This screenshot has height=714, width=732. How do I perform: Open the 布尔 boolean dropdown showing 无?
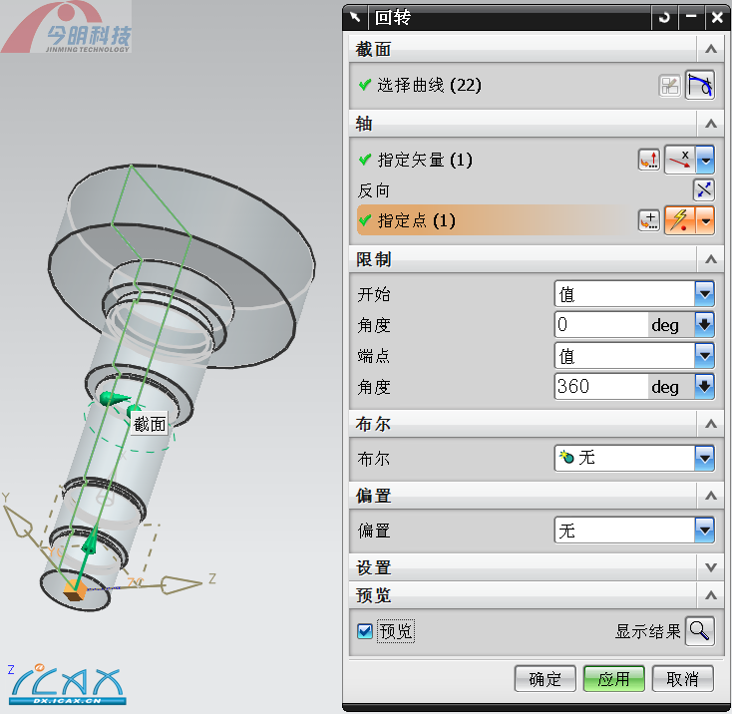[x=634, y=459]
